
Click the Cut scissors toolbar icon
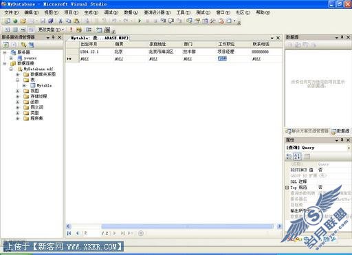click(x=60, y=21)
